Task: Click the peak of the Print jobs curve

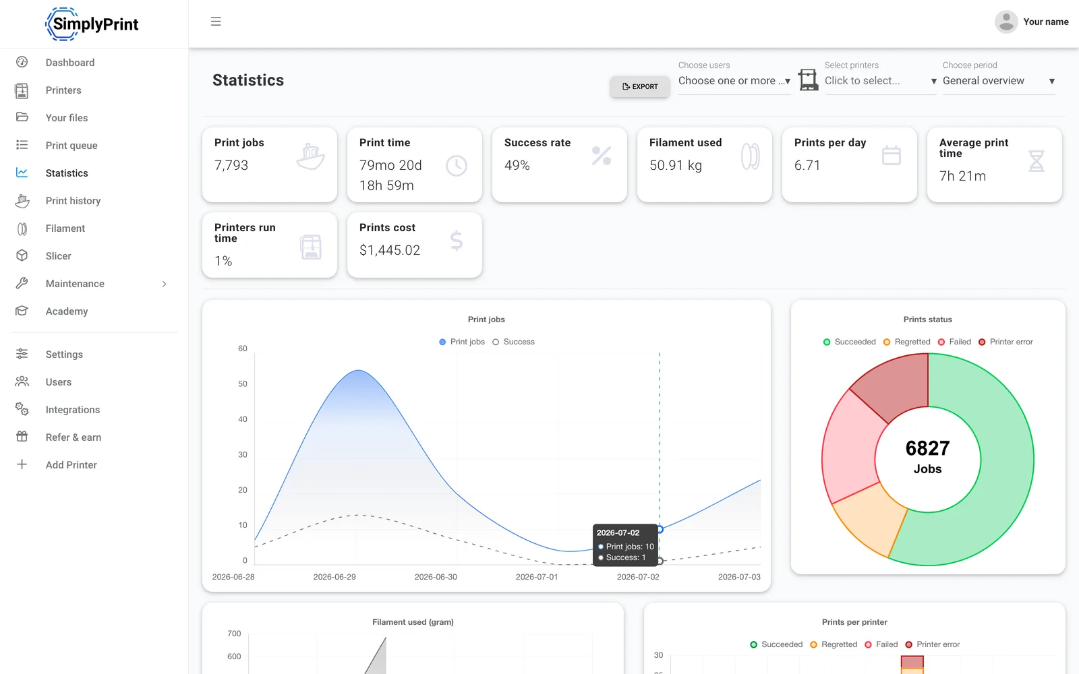Action: [359, 370]
